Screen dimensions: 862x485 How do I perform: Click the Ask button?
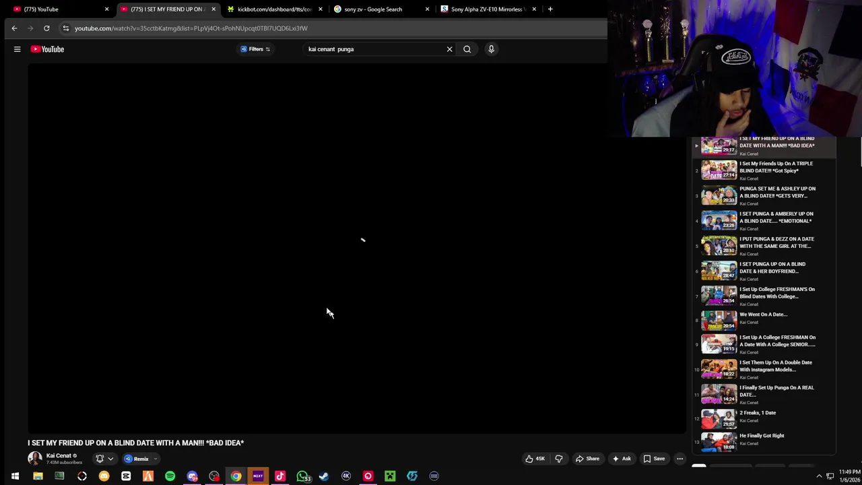(x=622, y=459)
